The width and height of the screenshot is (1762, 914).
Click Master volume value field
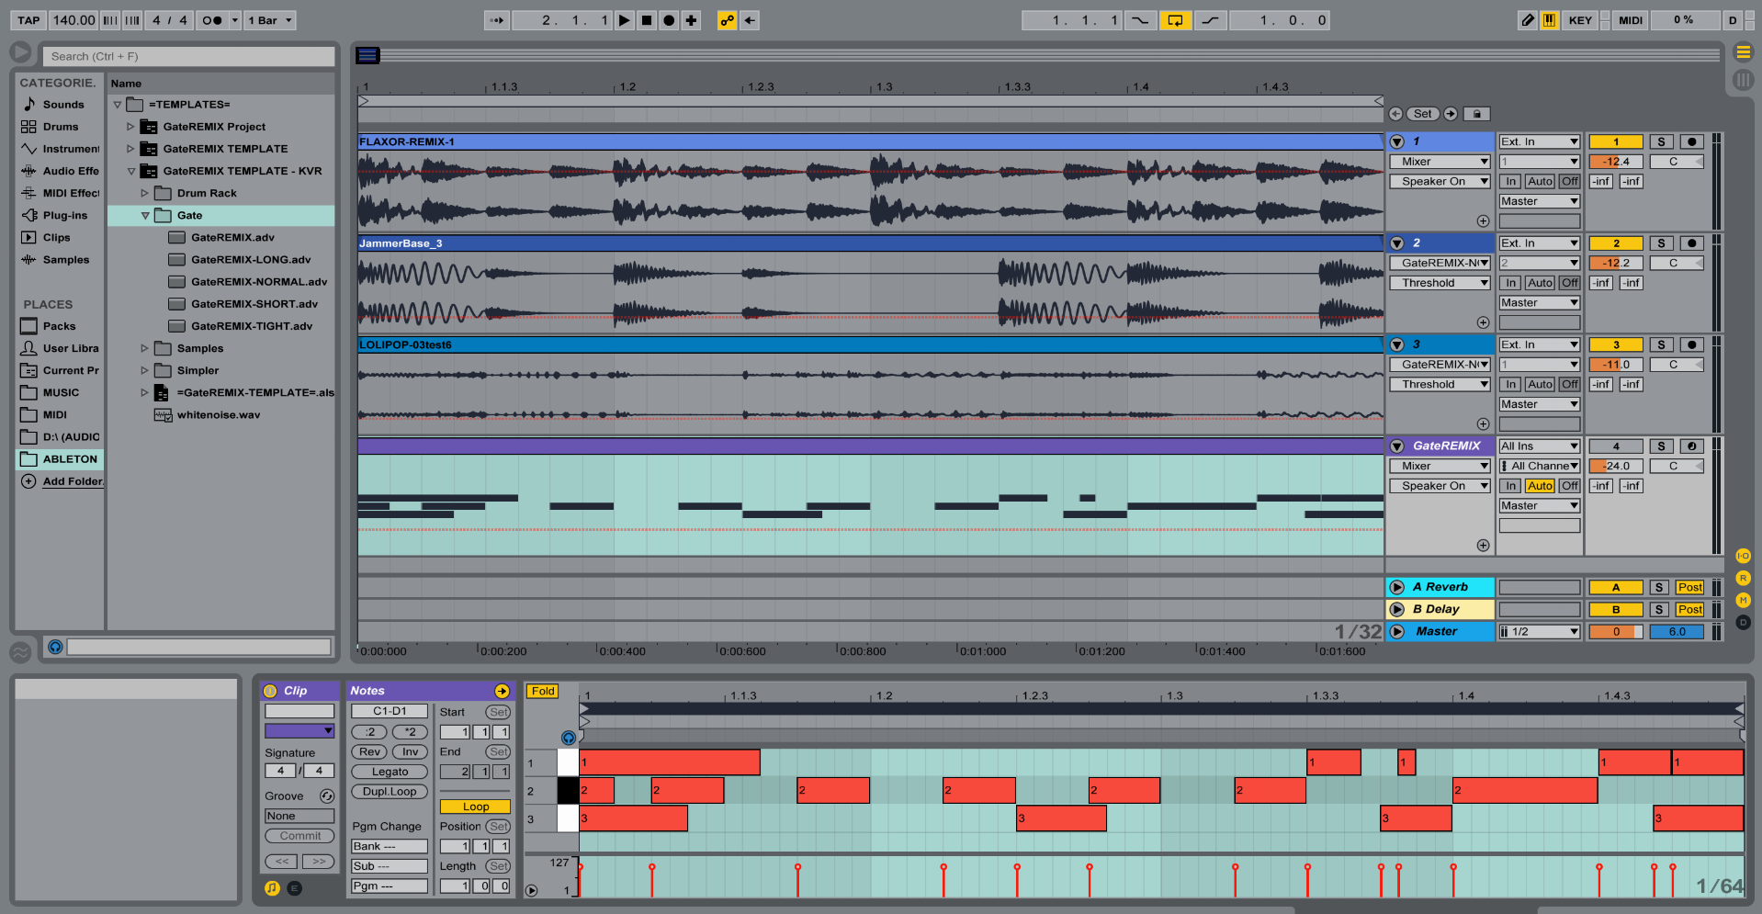[x=1616, y=632]
